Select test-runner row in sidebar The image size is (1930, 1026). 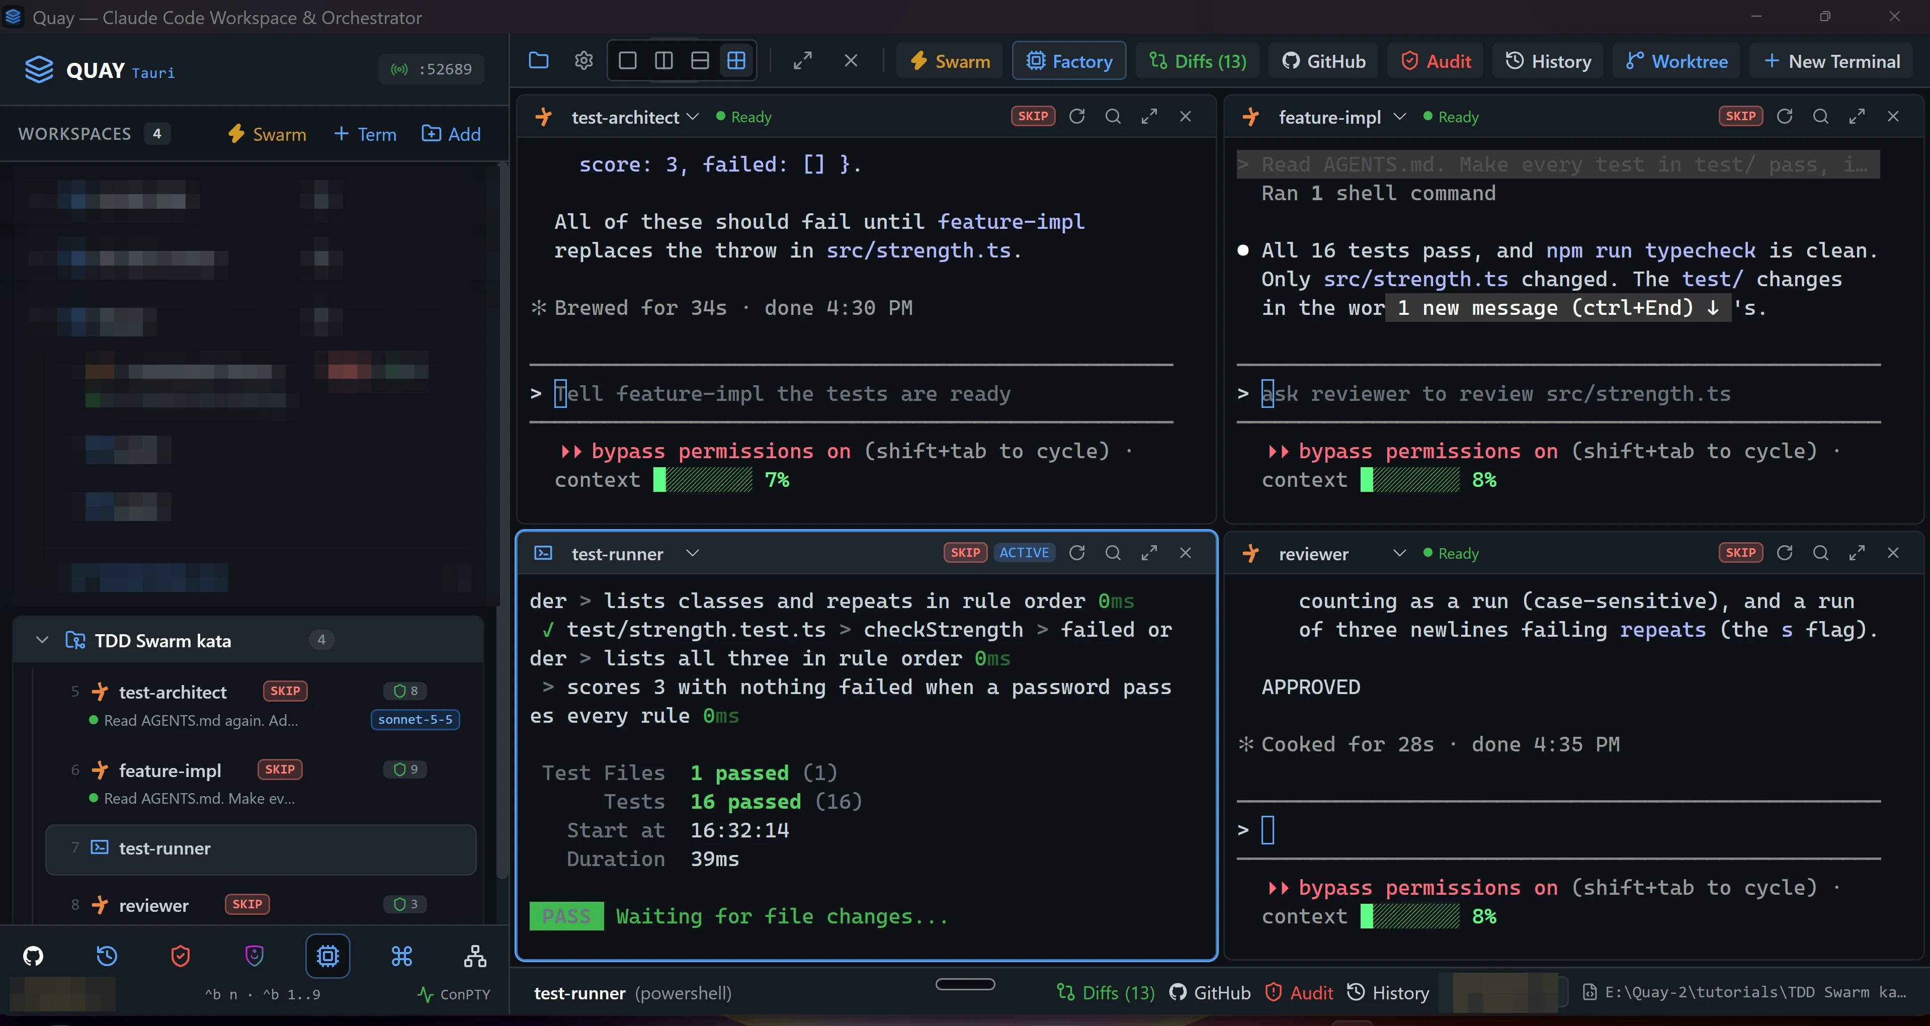pyautogui.click(x=261, y=848)
